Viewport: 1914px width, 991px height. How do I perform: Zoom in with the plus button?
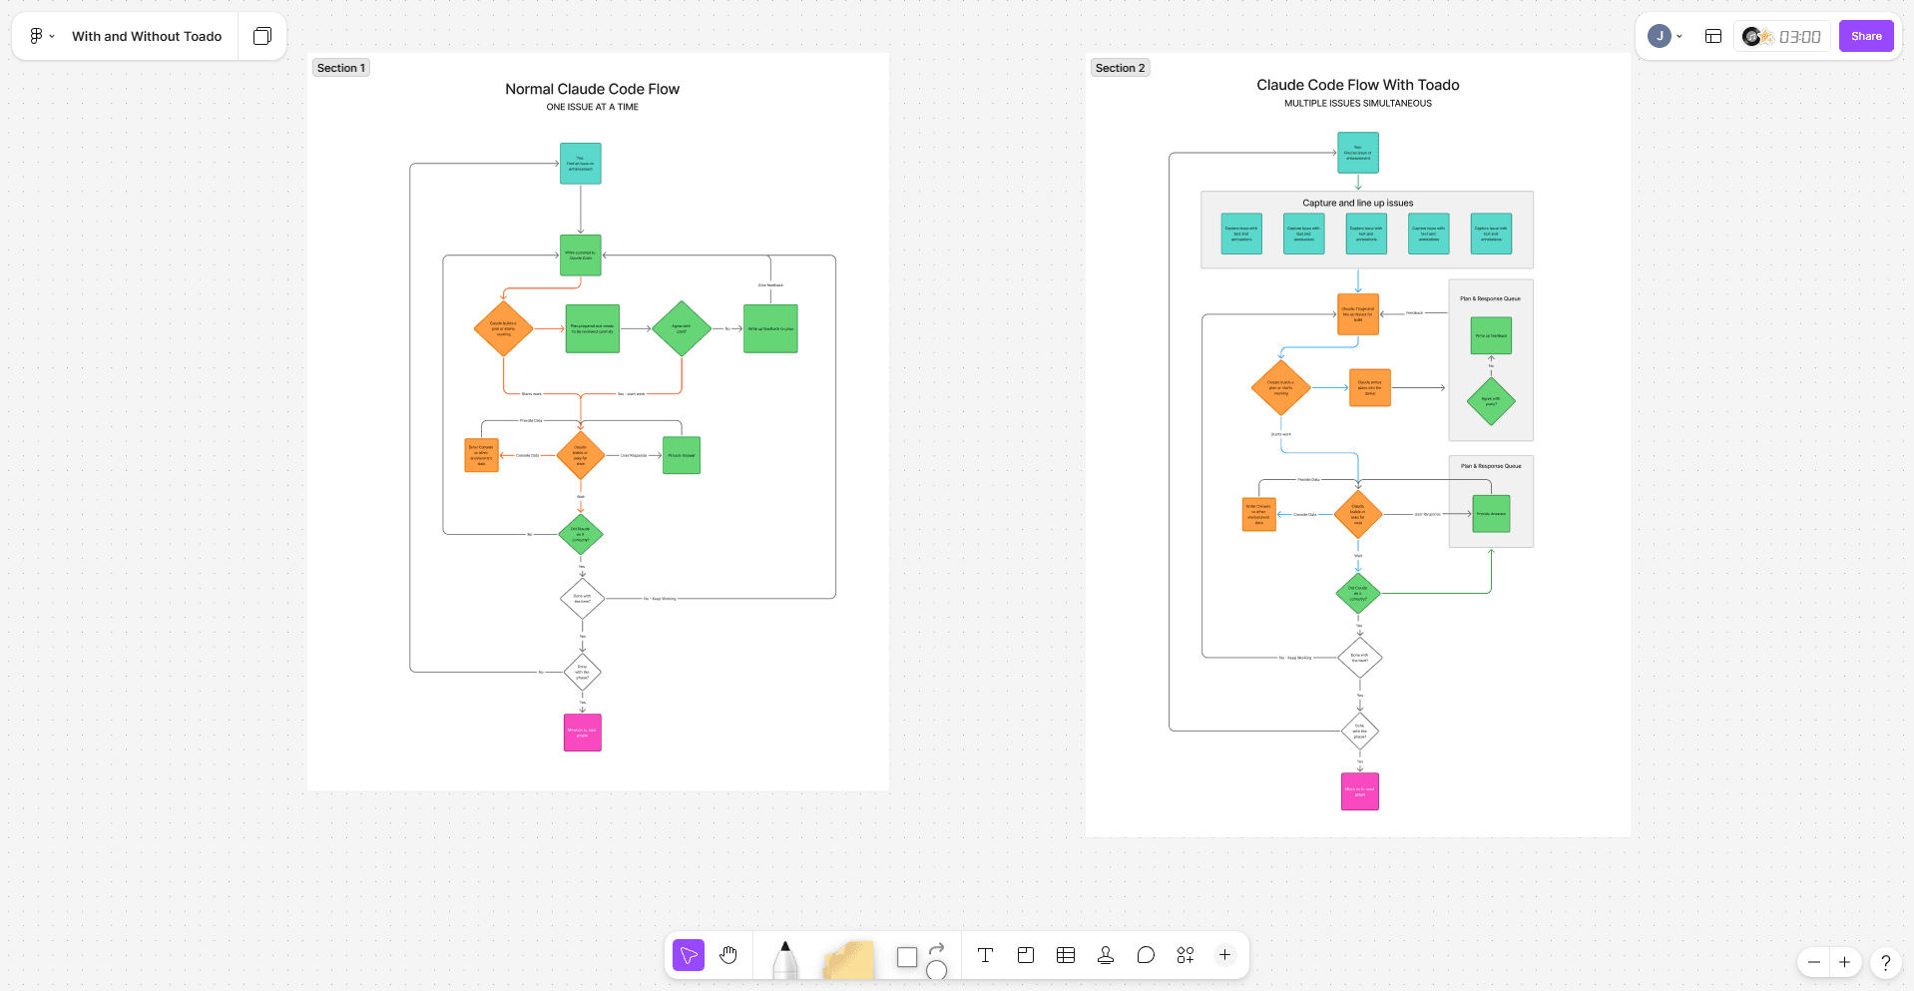point(1844,962)
